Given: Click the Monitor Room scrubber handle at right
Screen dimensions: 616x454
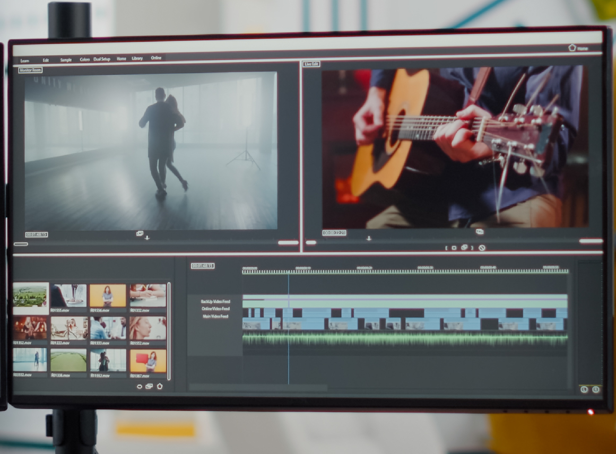Looking at the screenshot, I should tap(288, 243).
